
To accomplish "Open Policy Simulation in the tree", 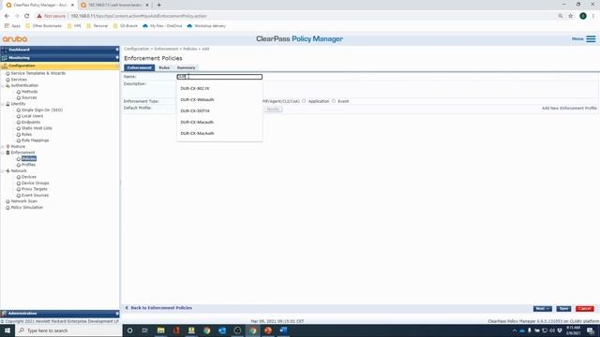I will click(x=27, y=208).
